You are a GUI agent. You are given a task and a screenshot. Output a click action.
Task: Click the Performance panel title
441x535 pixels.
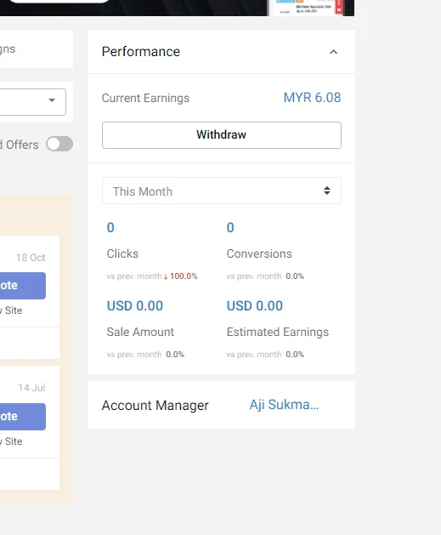click(x=141, y=52)
